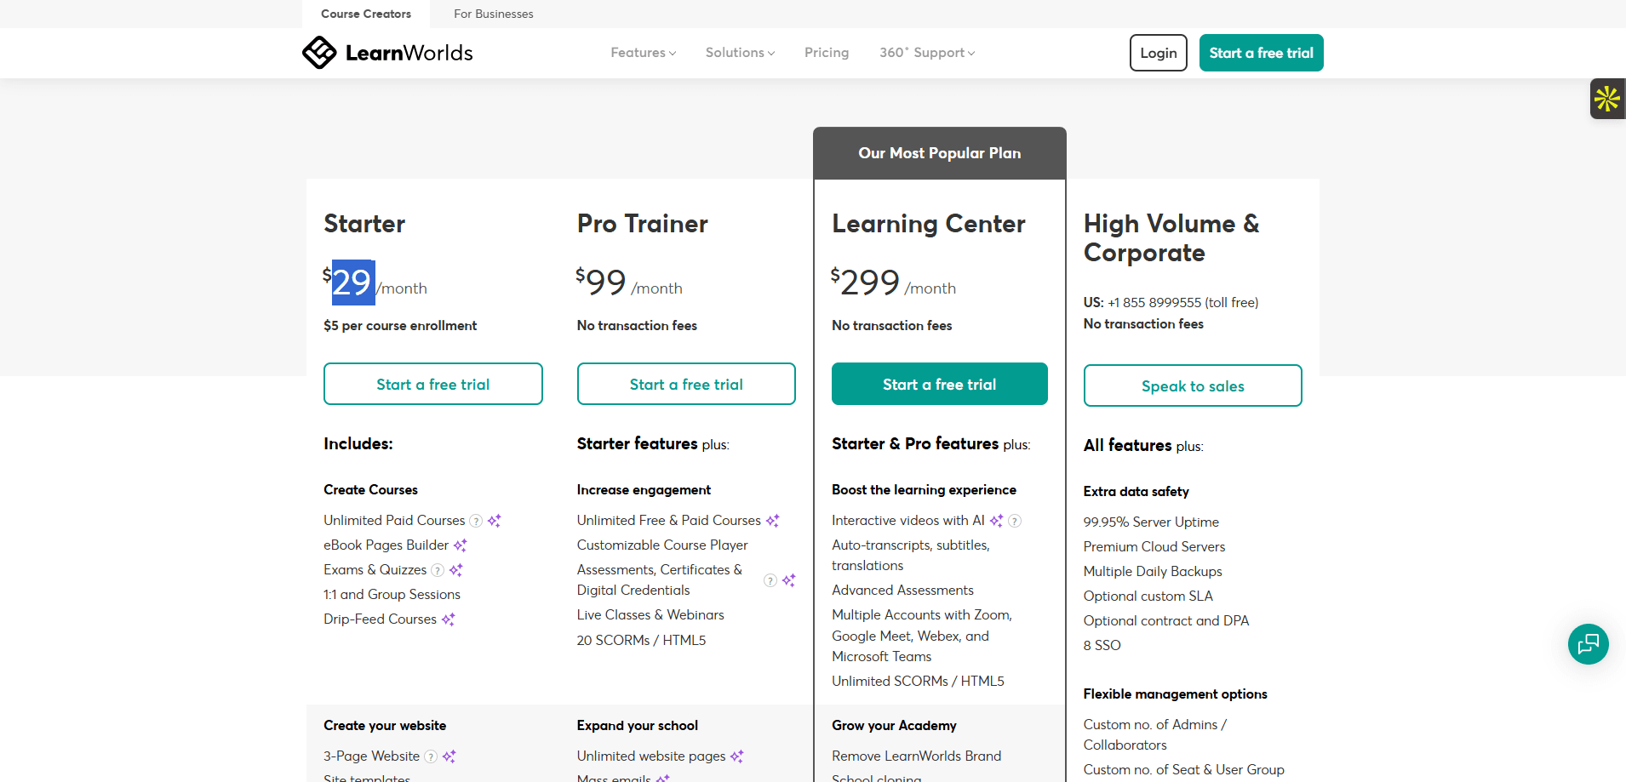Click the sparkle icon beside eBook Pages Builder
The image size is (1626, 782).
click(x=461, y=545)
